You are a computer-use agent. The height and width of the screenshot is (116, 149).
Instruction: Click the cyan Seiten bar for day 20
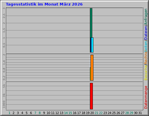pos(92,45)
